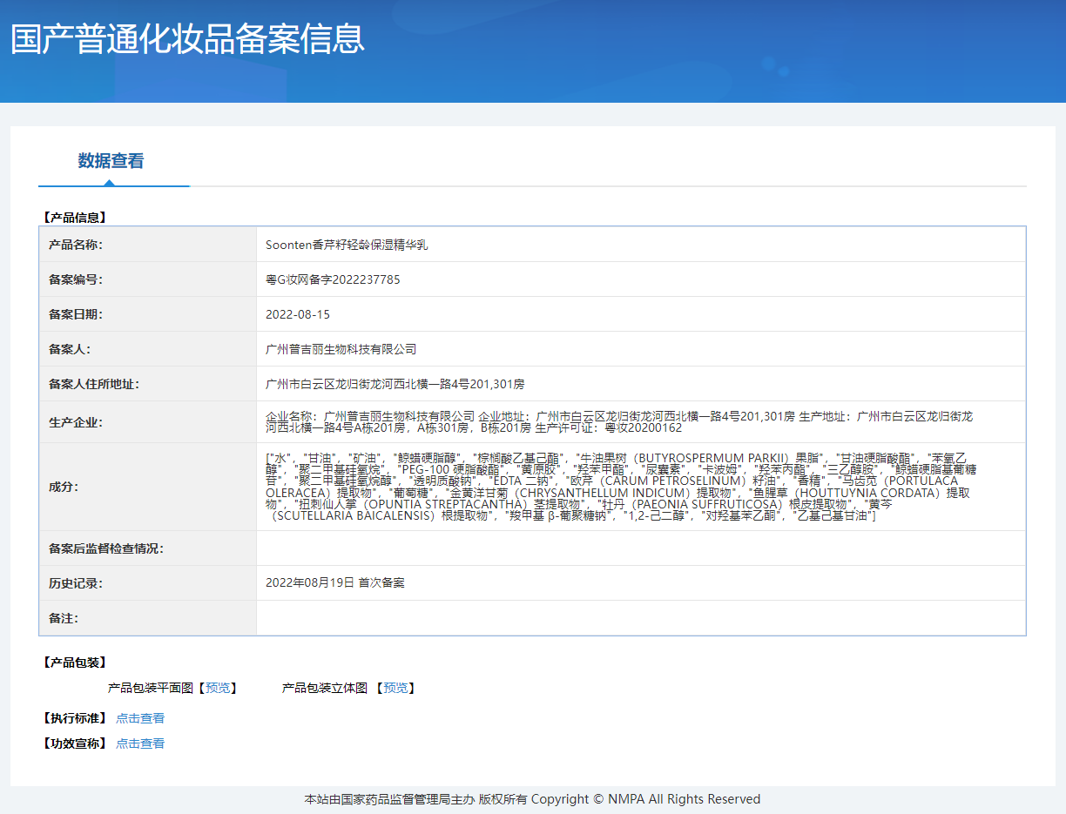Image resolution: width=1066 pixels, height=814 pixels.
Task: Click the empty 备注 value cell
Action: coord(640,618)
